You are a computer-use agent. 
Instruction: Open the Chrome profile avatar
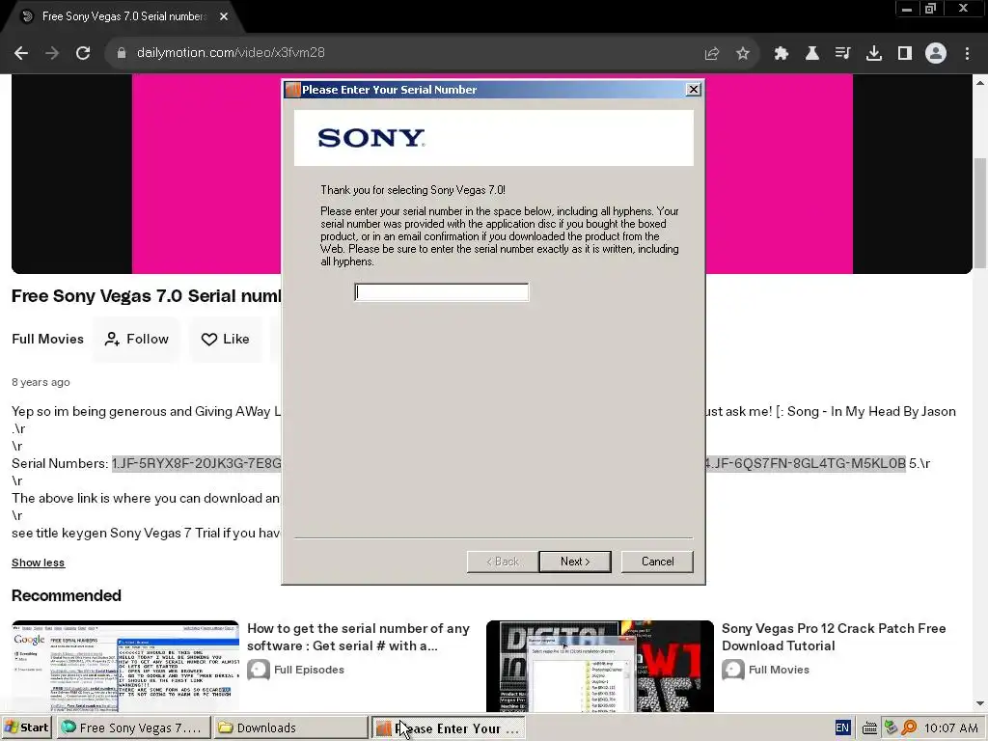tap(936, 53)
